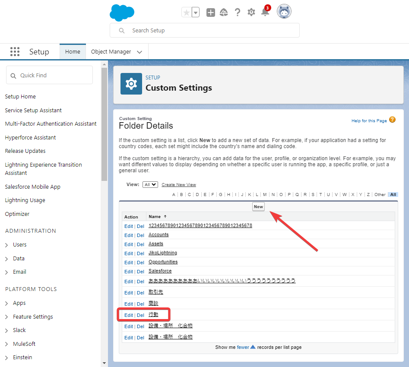This screenshot has height=367, width=409.
Task: Open the View dropdown set to All
Action: coord(150,185)
